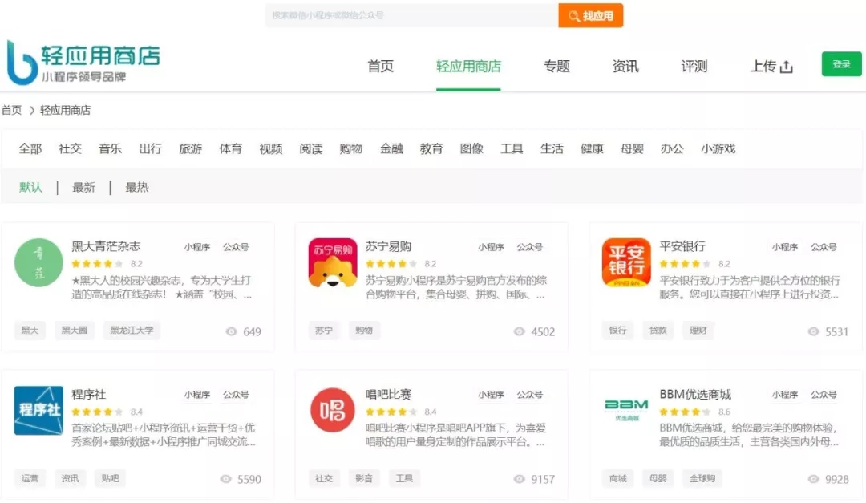Filter by the 金融 category
866x503 pixels.
(x=391, y=148)
